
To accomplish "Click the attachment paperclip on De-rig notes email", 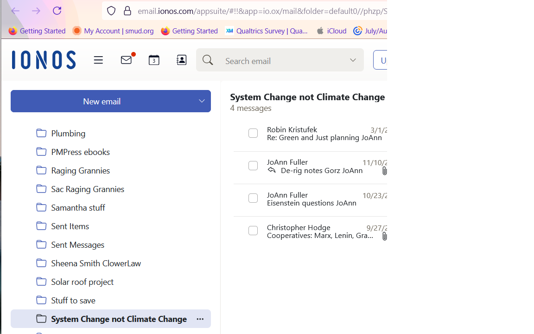I will point(384,171).
